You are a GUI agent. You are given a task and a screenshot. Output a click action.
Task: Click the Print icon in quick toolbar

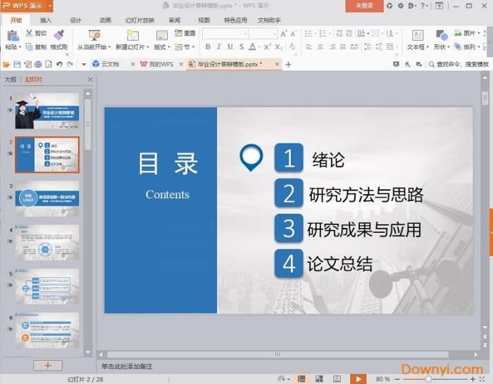(x=38, y=65)
